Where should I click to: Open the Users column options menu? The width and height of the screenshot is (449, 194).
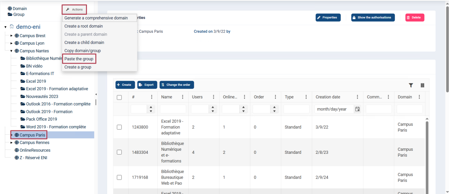pyautogui.click(x=213, y=97)
